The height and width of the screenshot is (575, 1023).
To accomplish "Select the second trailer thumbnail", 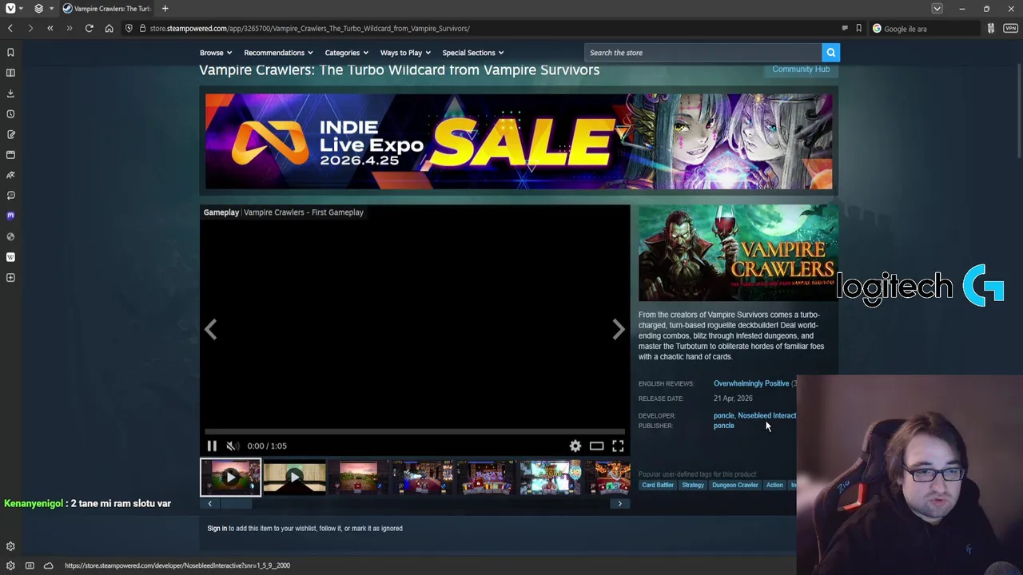I will point(294,478).
